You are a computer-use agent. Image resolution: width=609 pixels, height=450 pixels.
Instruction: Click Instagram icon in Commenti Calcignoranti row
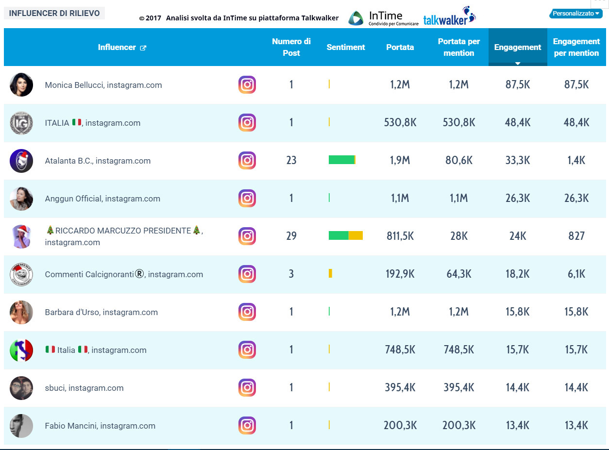(247, 274)
